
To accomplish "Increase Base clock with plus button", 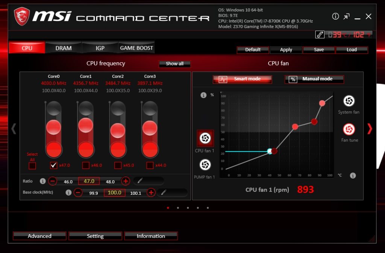I will (x=151, y=192).
